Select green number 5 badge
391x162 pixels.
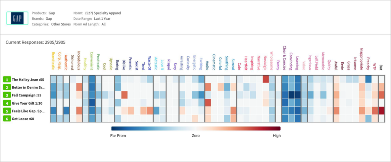[7, 111]
